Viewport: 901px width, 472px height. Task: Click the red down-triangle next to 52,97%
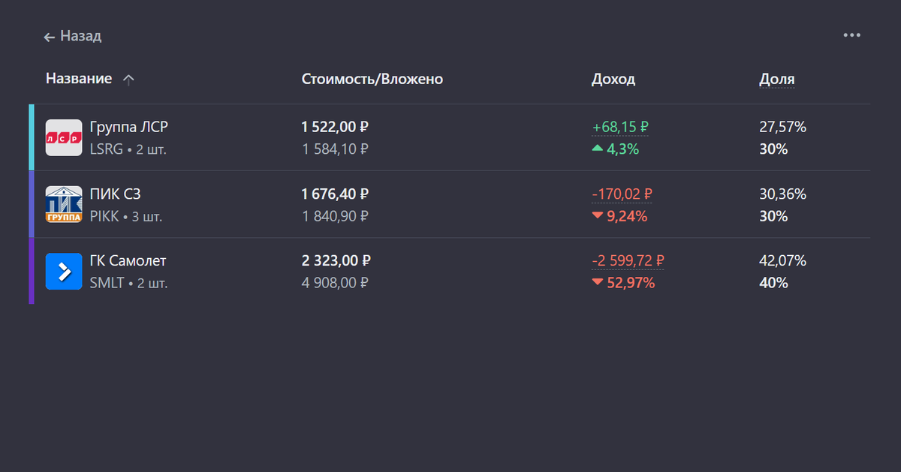click(x=598, y=283)
